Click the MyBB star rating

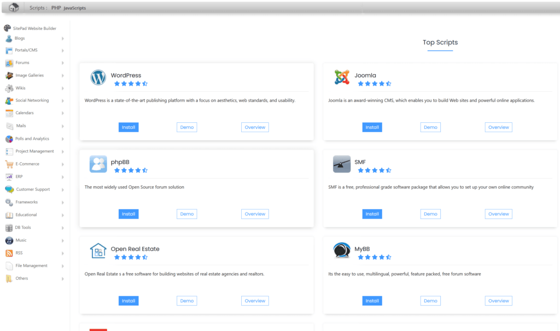(375, 257)
